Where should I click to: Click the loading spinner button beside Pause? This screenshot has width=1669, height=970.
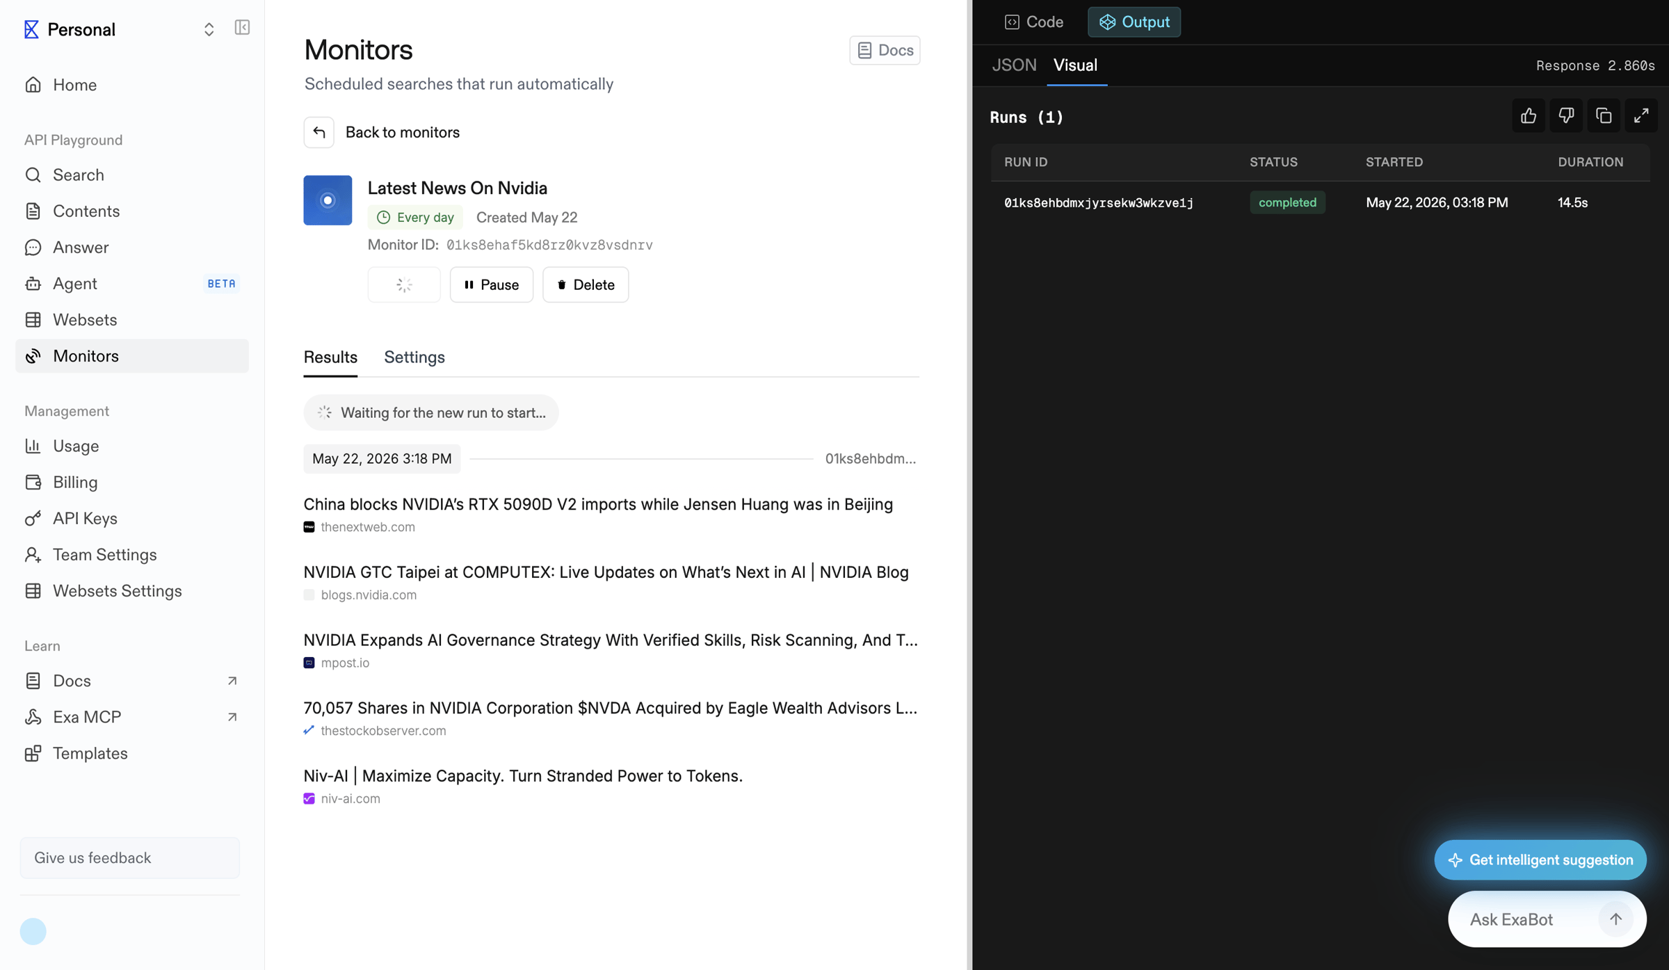pyautogui.click(x=404, y=284)
